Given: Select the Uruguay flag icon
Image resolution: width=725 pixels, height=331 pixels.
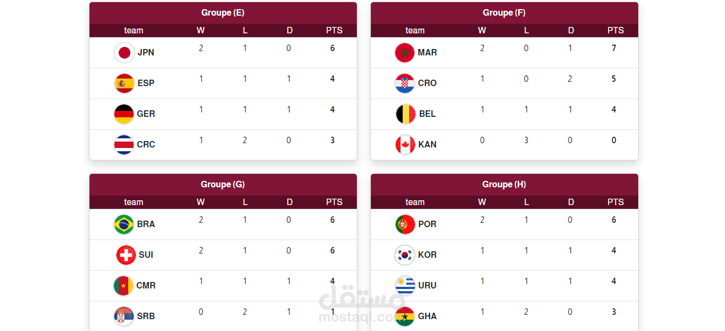Looking at the screenshot, I should (405, 286).
